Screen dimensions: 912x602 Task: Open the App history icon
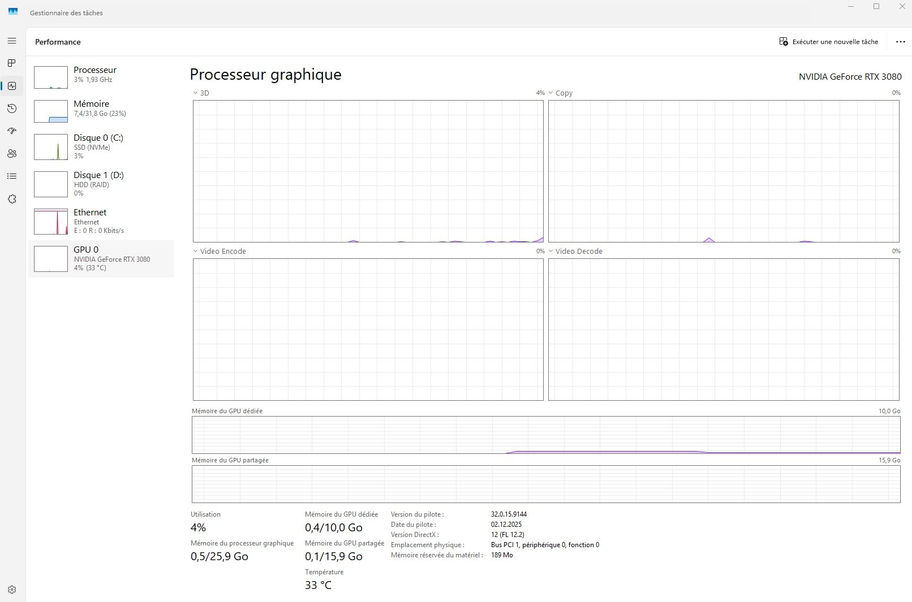(12, 109)
